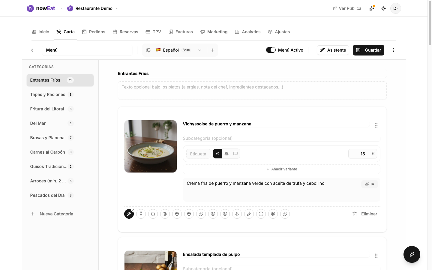Screen dimensions: 432x270
Task: Click the nowEat logo
Action: pos(41,8)
